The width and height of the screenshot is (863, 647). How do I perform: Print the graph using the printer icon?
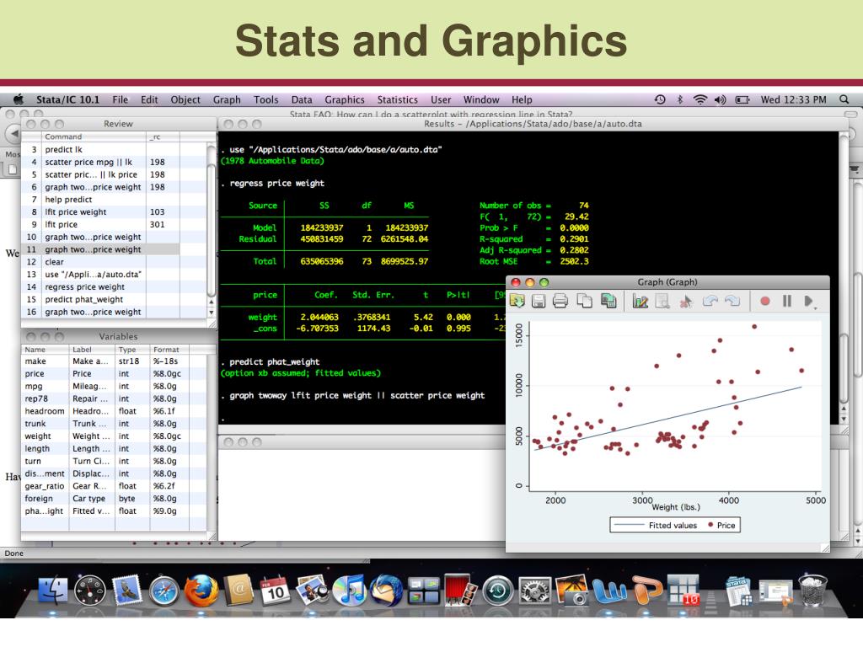(x=560, y=301)
